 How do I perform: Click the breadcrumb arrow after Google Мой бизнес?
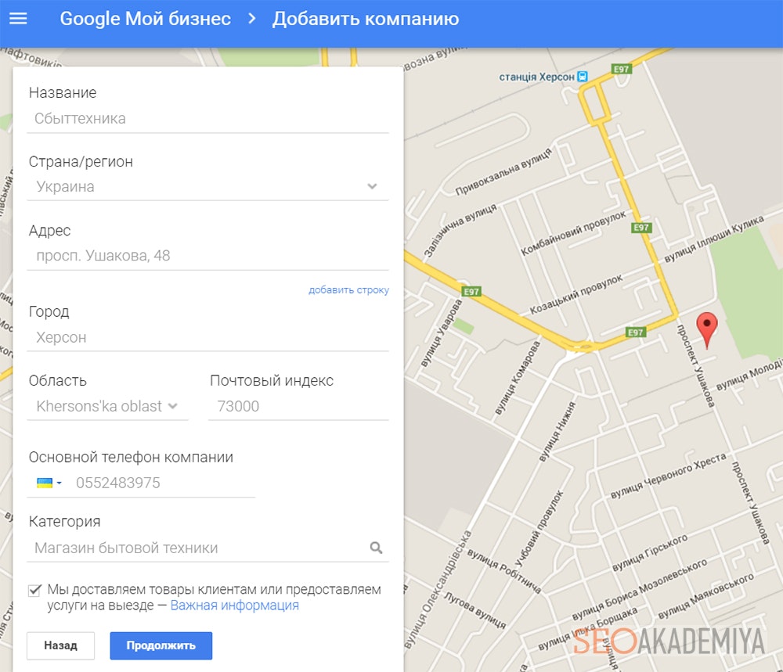click(252, 19)
